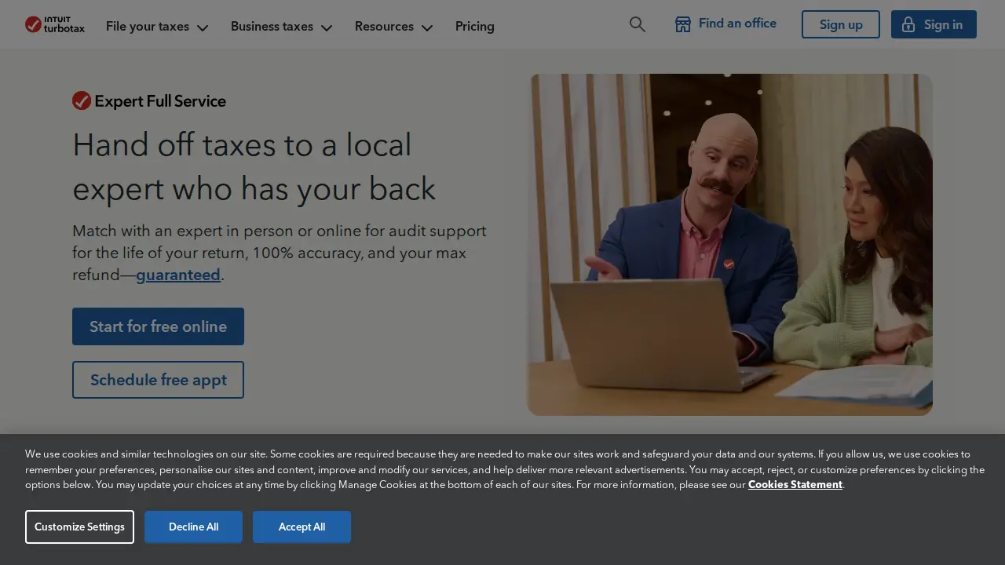Click the Sign in button label

tap(943, 24)
